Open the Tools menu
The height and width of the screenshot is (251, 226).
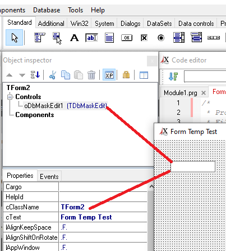pyautogui.click(x=75, y=10)
